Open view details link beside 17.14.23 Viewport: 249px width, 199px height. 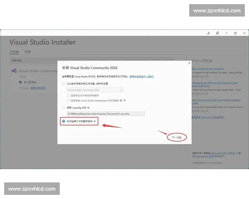[38, 88]
